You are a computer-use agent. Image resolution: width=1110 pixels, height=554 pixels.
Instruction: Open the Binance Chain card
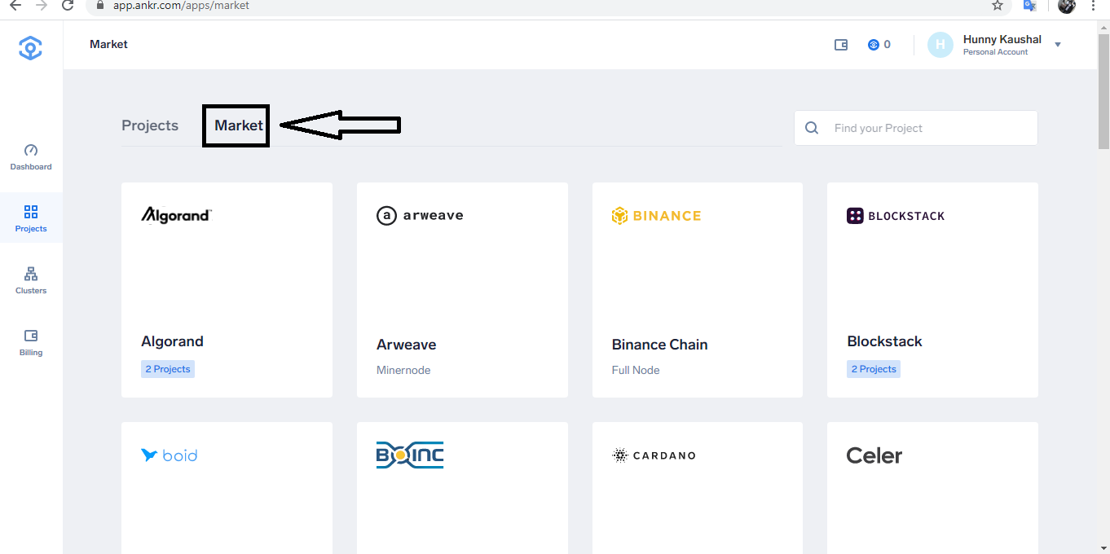pos(697,290)
